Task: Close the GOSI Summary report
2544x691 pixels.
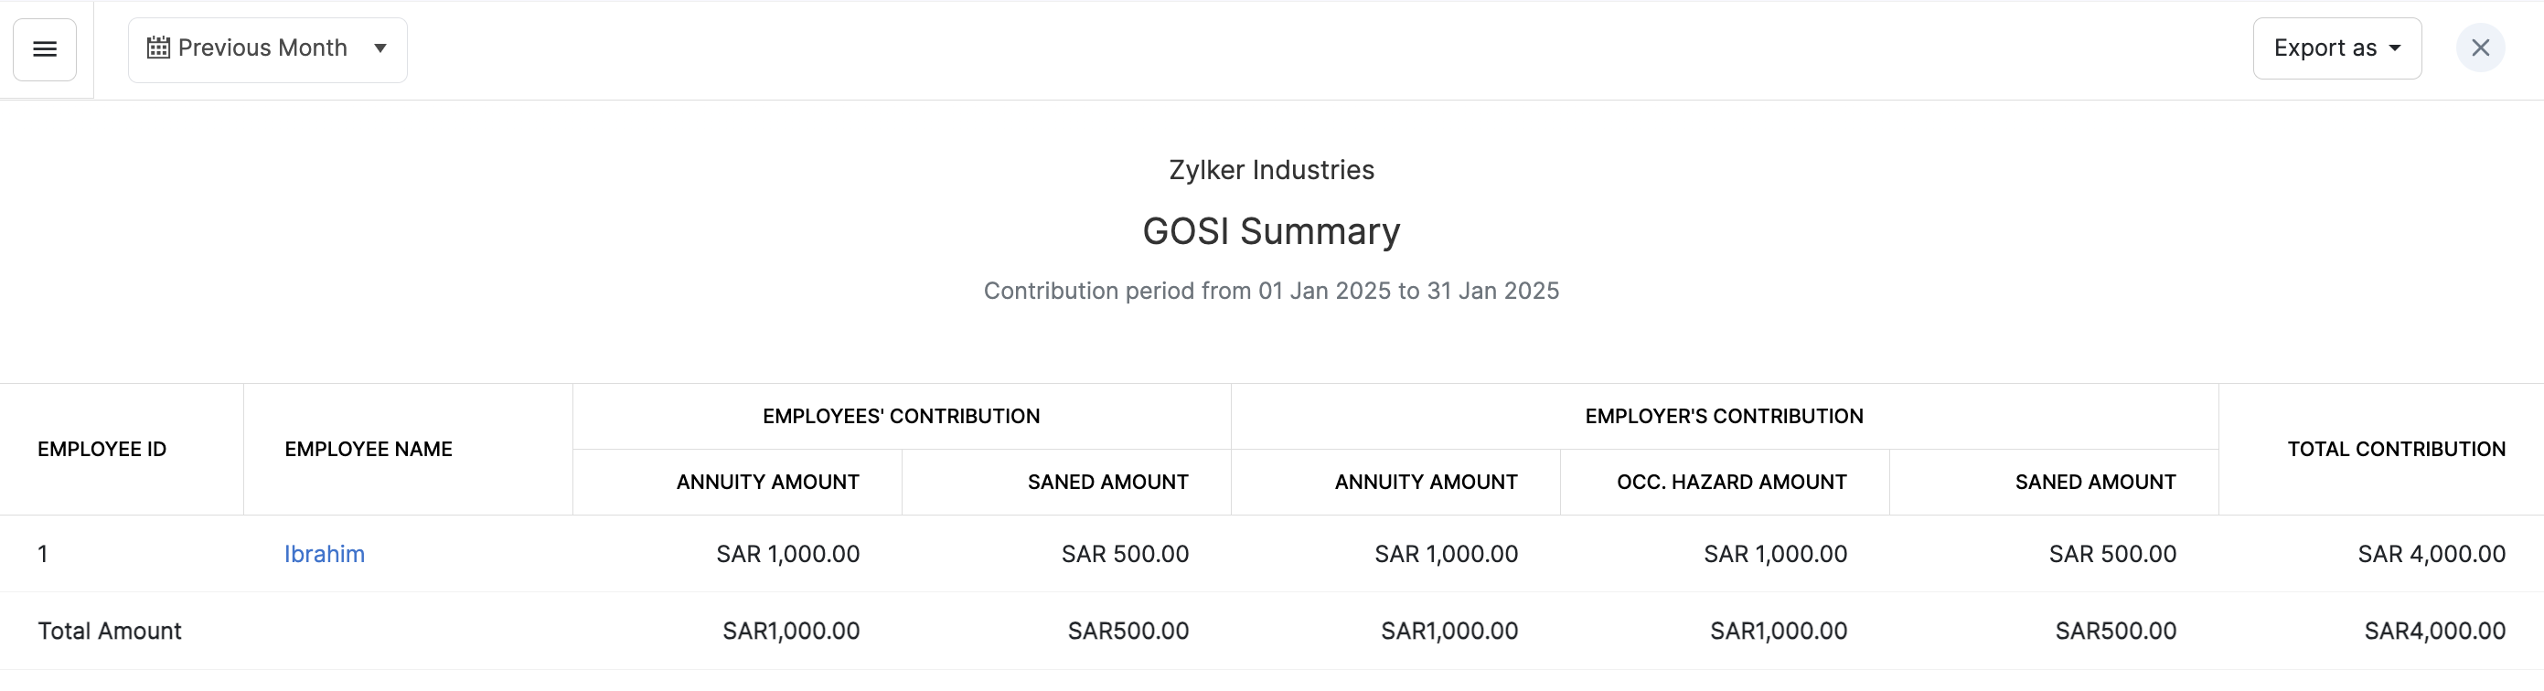Action: 2480,48
